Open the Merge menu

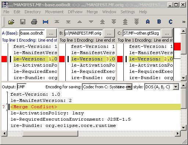pos(92,12)
